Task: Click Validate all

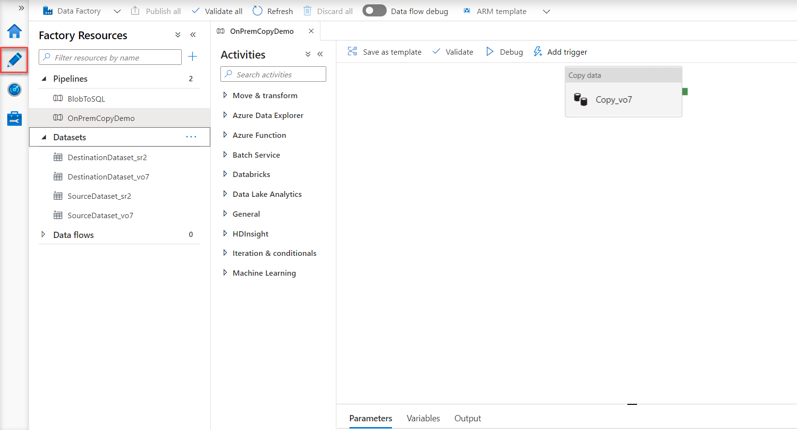Action: coord(217,11)
